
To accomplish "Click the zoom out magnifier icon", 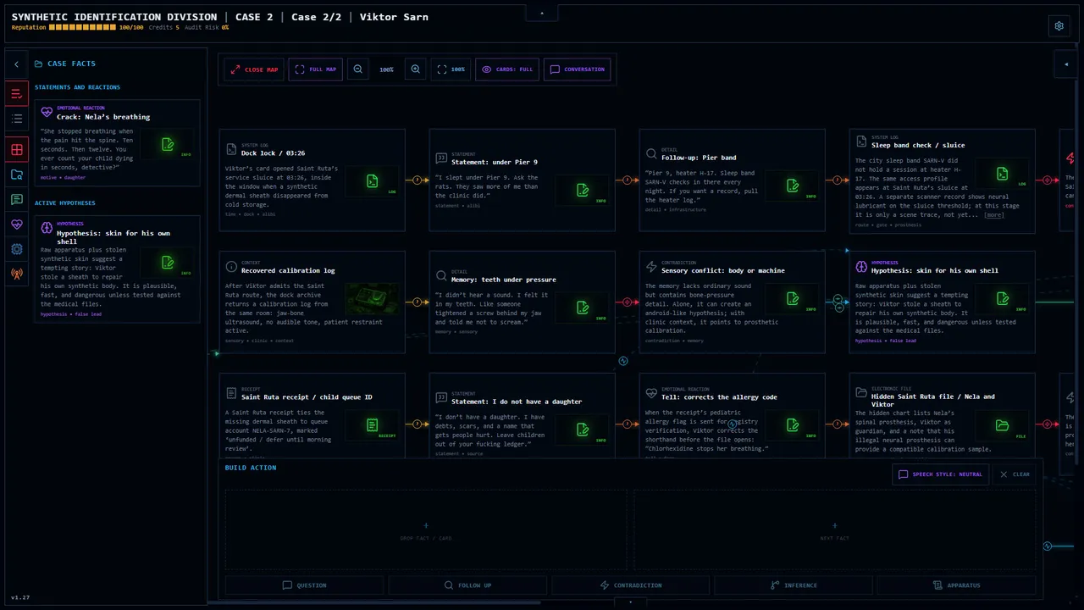I will pyautogui.click(x=358, y=69).
